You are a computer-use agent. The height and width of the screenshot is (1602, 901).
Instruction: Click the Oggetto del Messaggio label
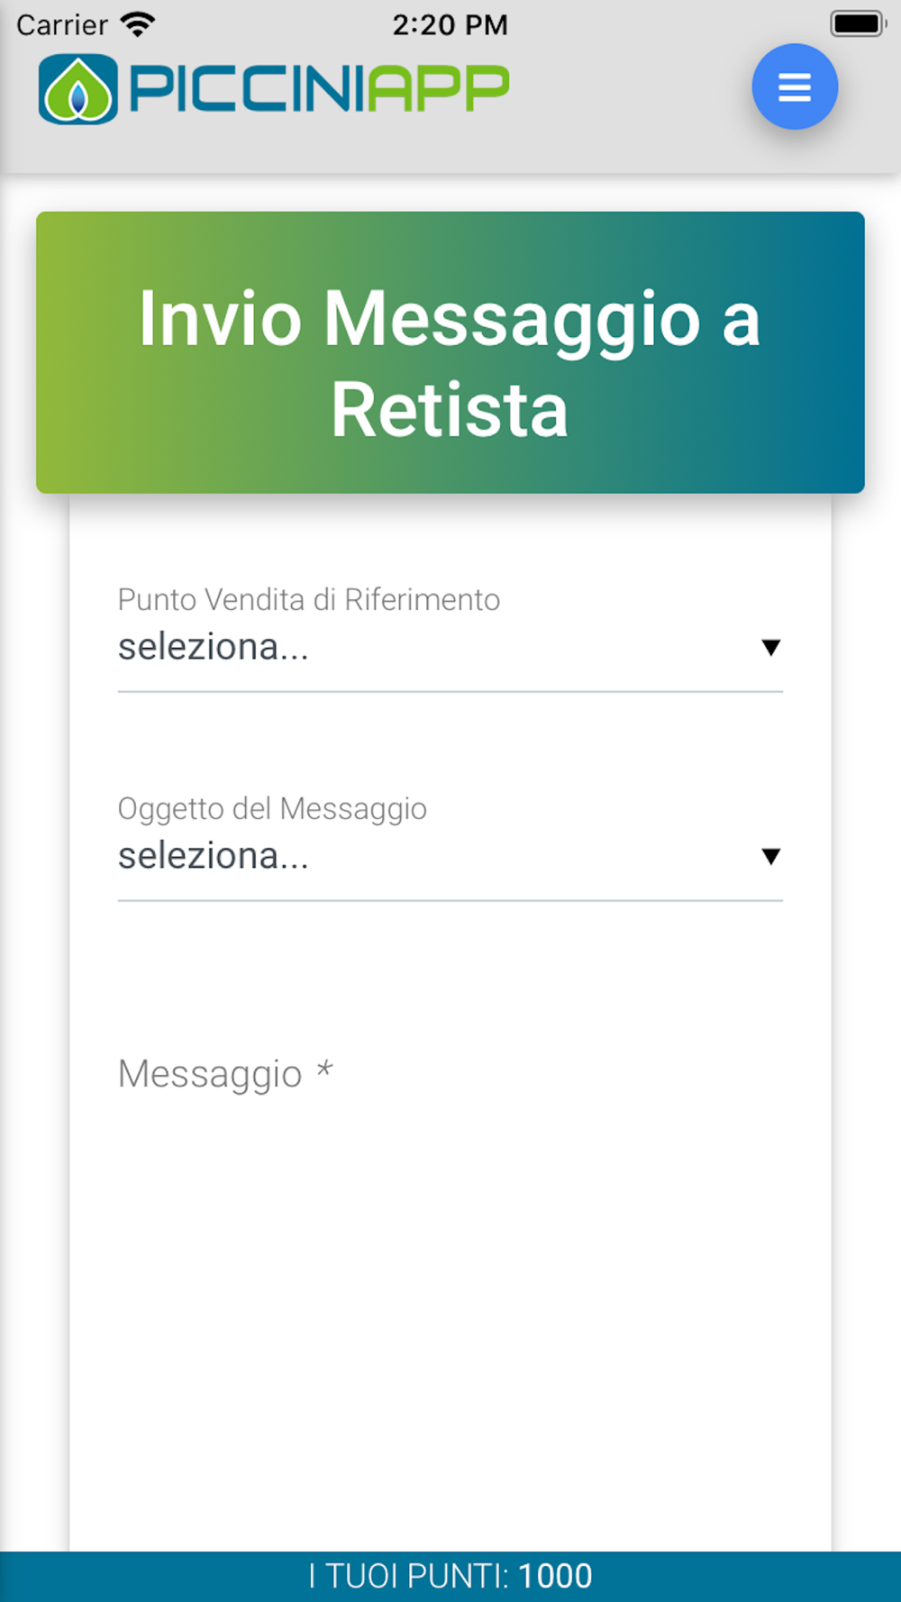tap(272, 808)
